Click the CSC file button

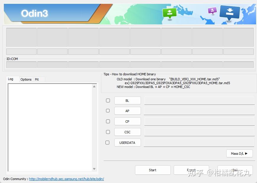pos(128,132)
